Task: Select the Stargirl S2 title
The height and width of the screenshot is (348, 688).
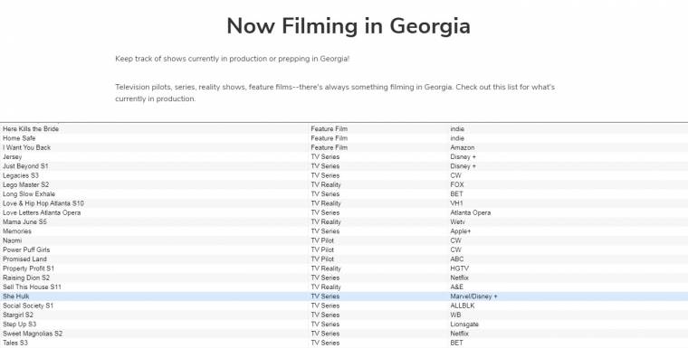Action: (x=18, y=315)
